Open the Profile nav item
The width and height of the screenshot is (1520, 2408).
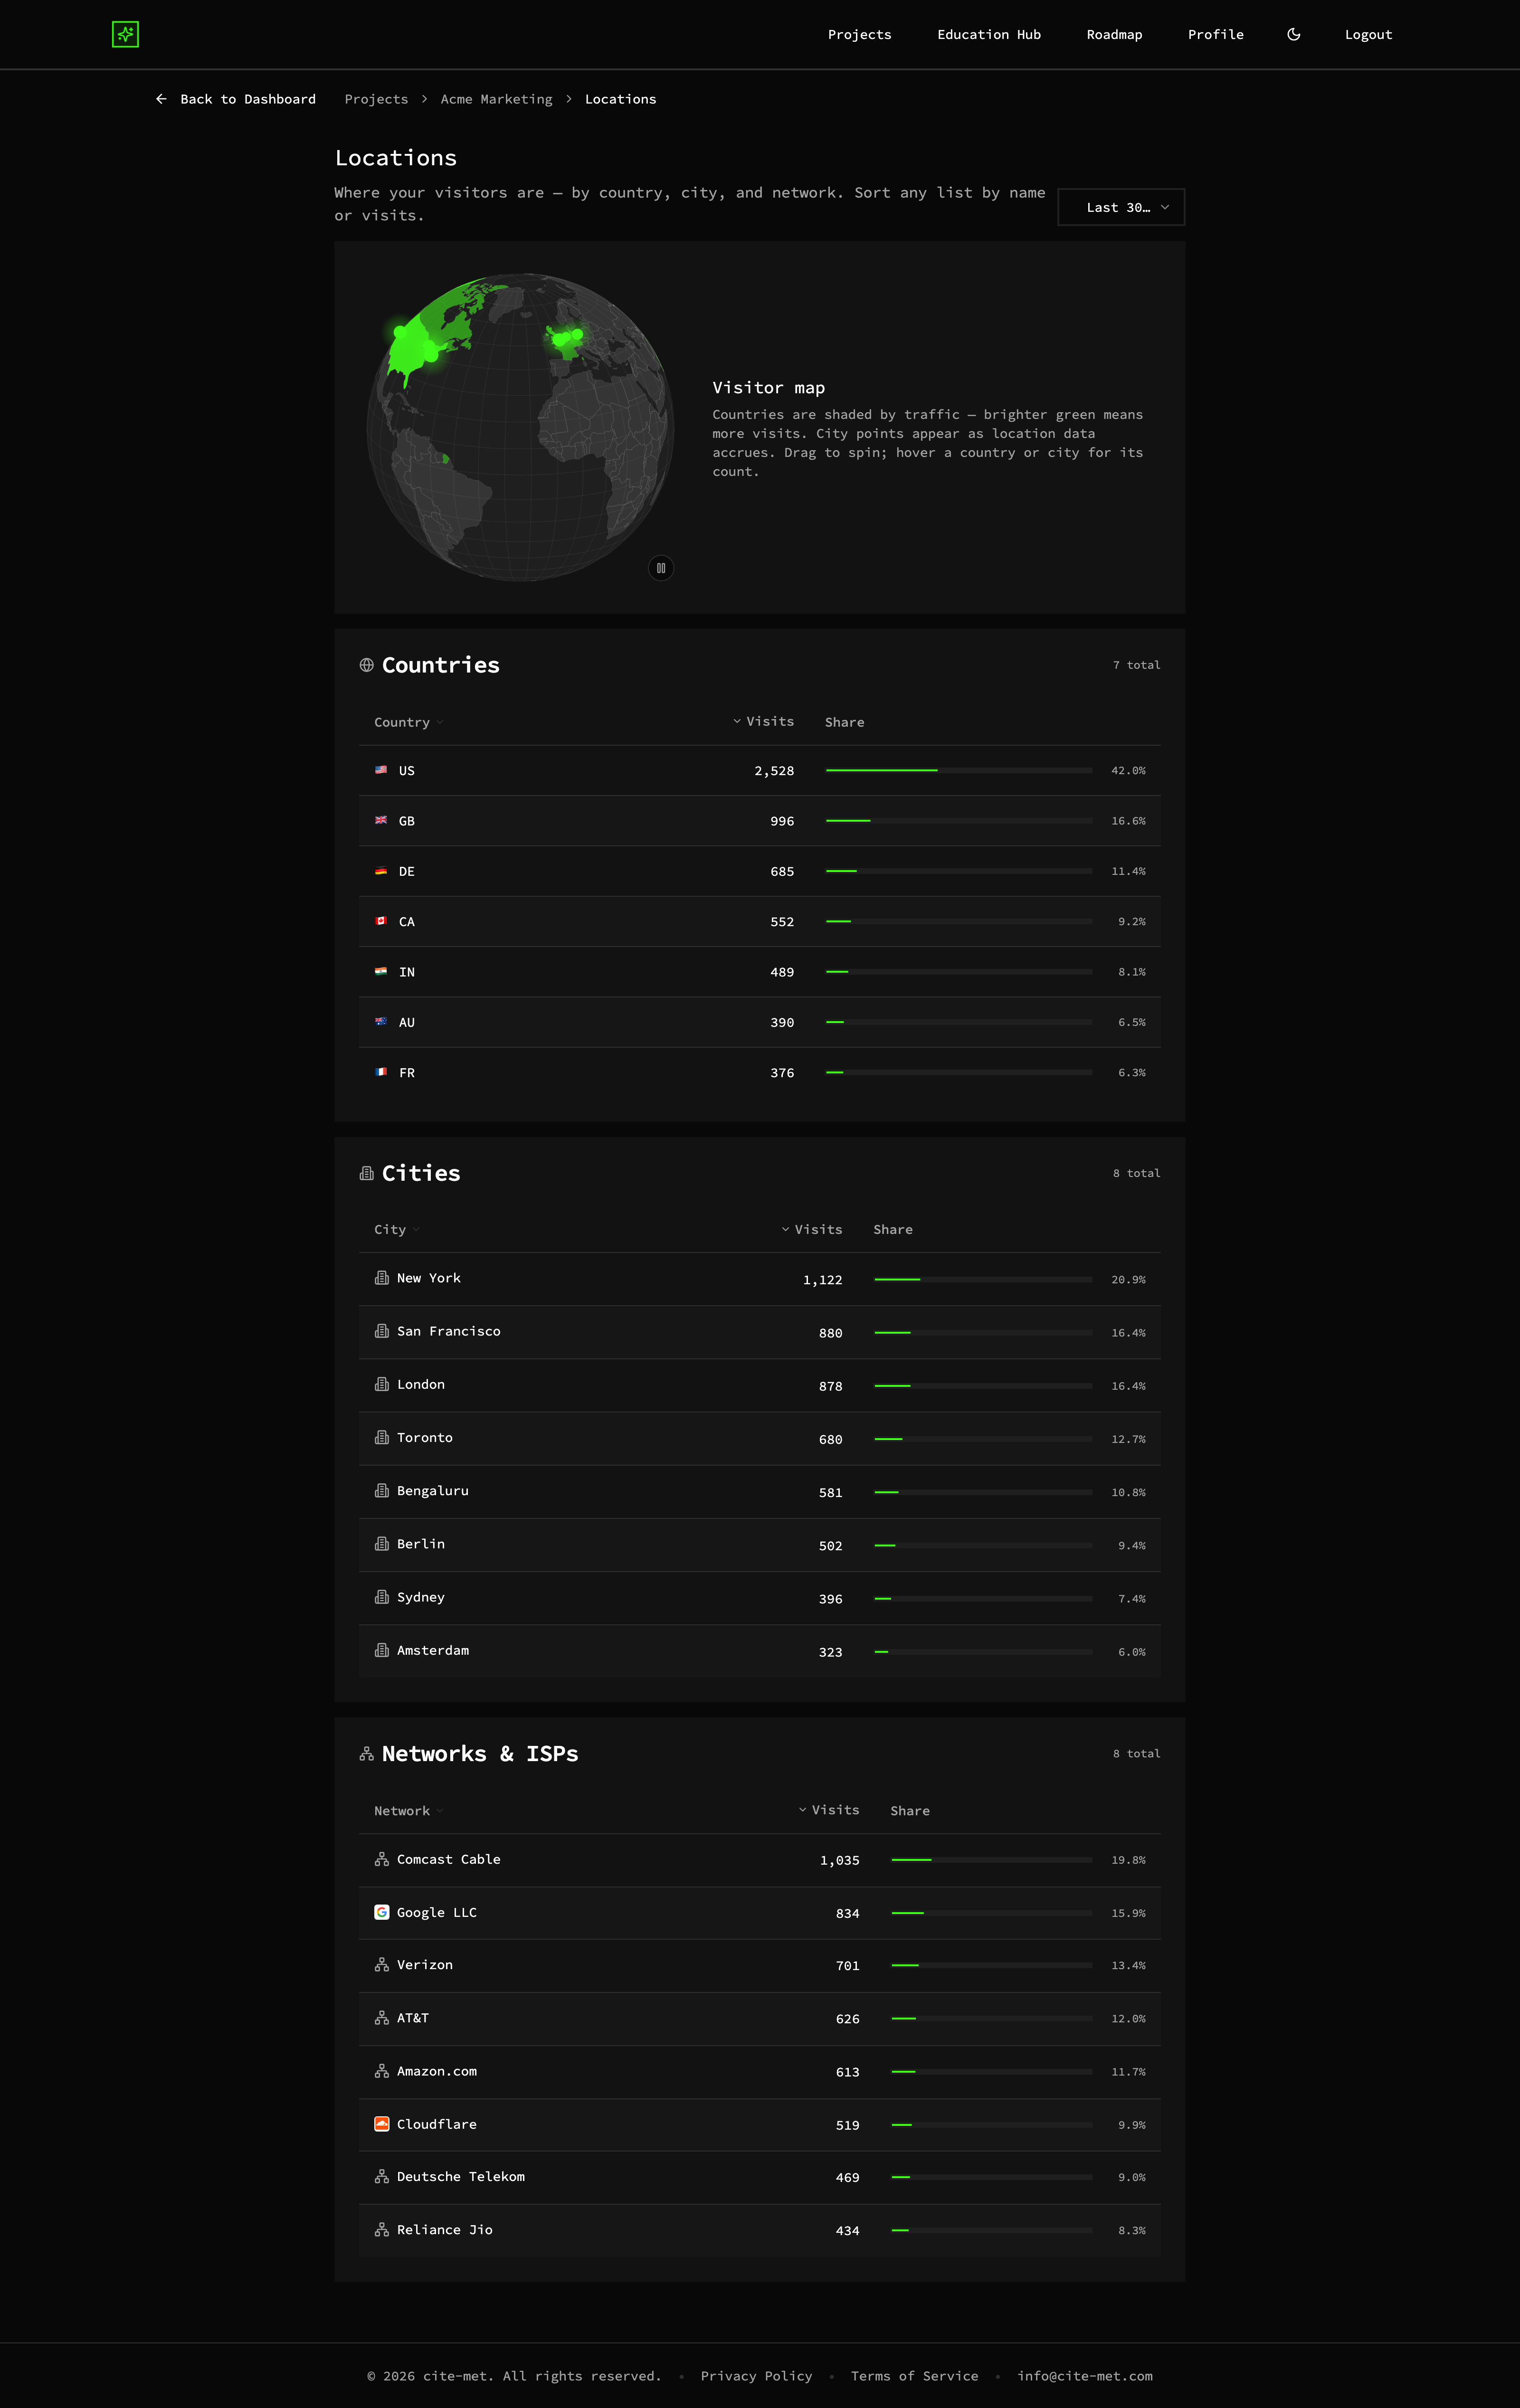[x=1216, y=34]
